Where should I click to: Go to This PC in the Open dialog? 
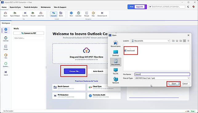pos(115,71)
